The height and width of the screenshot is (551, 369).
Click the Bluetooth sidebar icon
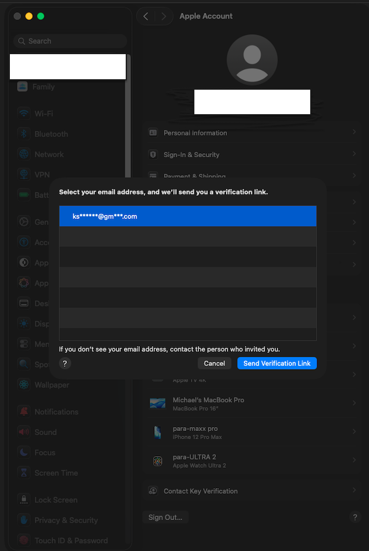23,134
